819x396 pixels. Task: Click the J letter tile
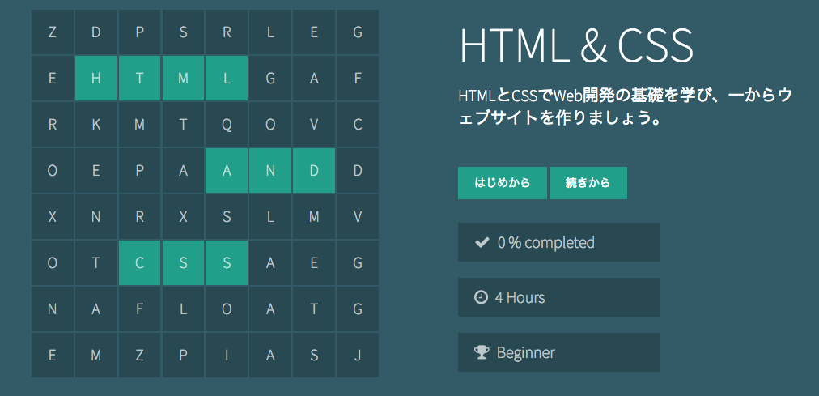tap(357, 356)
